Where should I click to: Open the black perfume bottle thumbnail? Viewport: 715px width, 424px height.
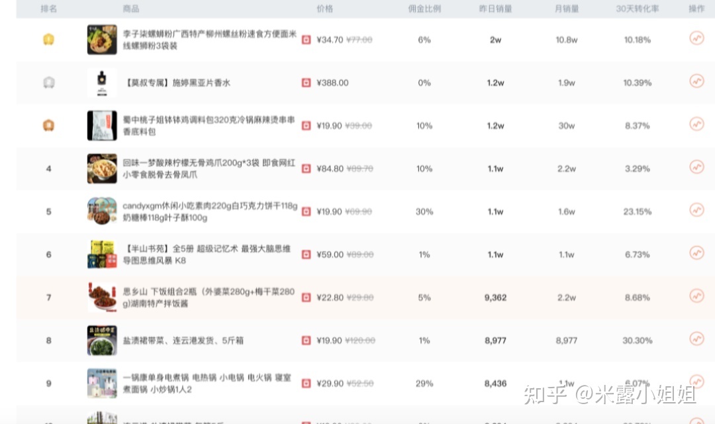coord(102,83)
